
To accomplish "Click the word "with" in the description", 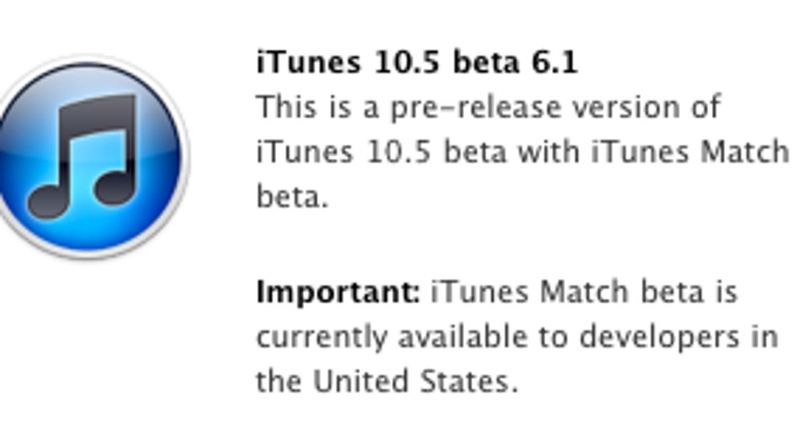I will 549,152.
